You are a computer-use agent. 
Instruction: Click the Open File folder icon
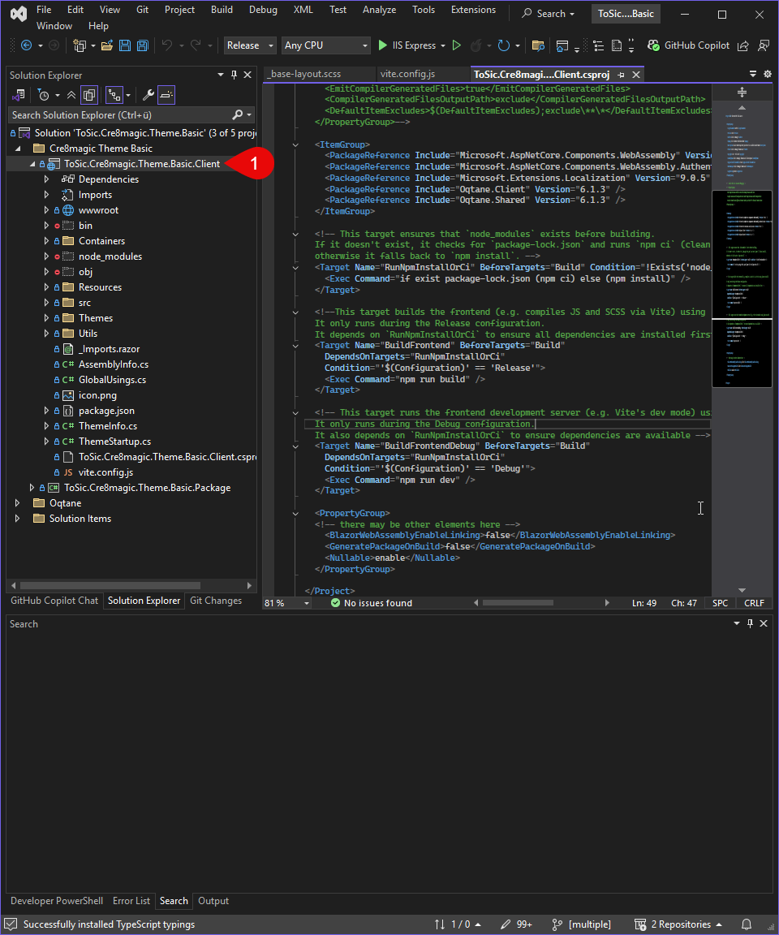[x=106, y=45]
